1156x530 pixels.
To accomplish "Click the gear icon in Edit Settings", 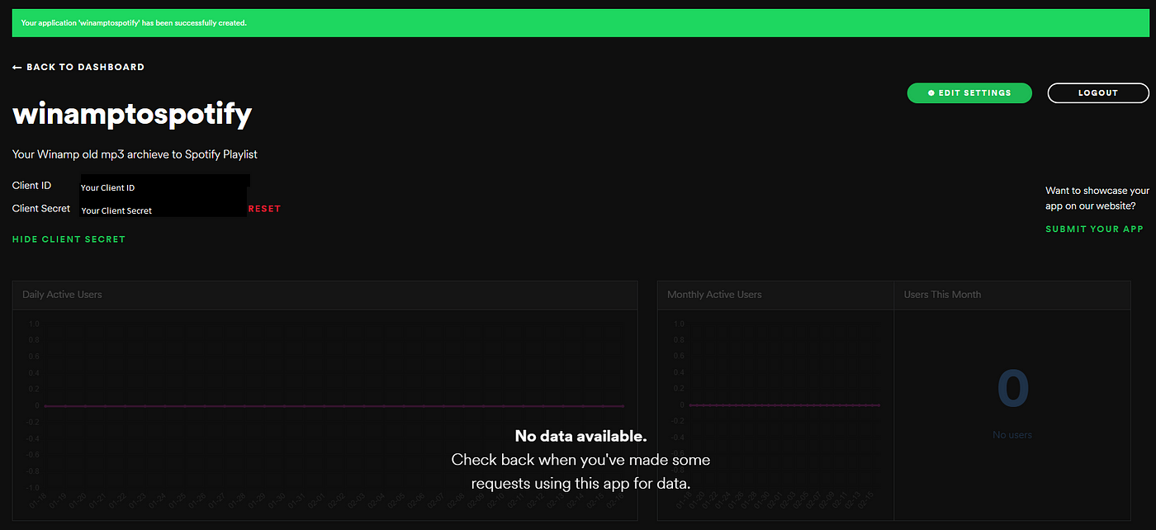I will 931,93.
